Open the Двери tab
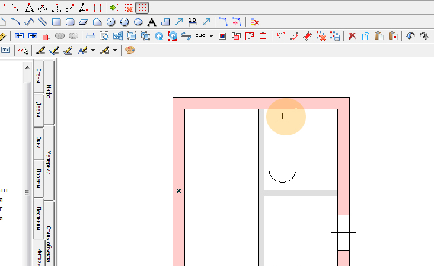This screenshot has height=266, width=434. [39, 110]
